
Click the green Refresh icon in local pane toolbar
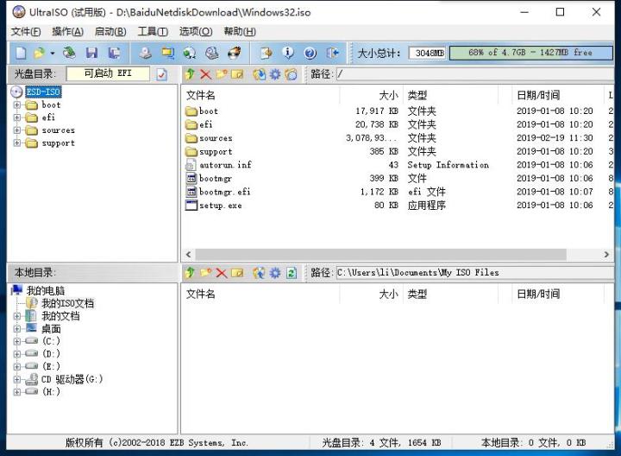tap(292, 273)
